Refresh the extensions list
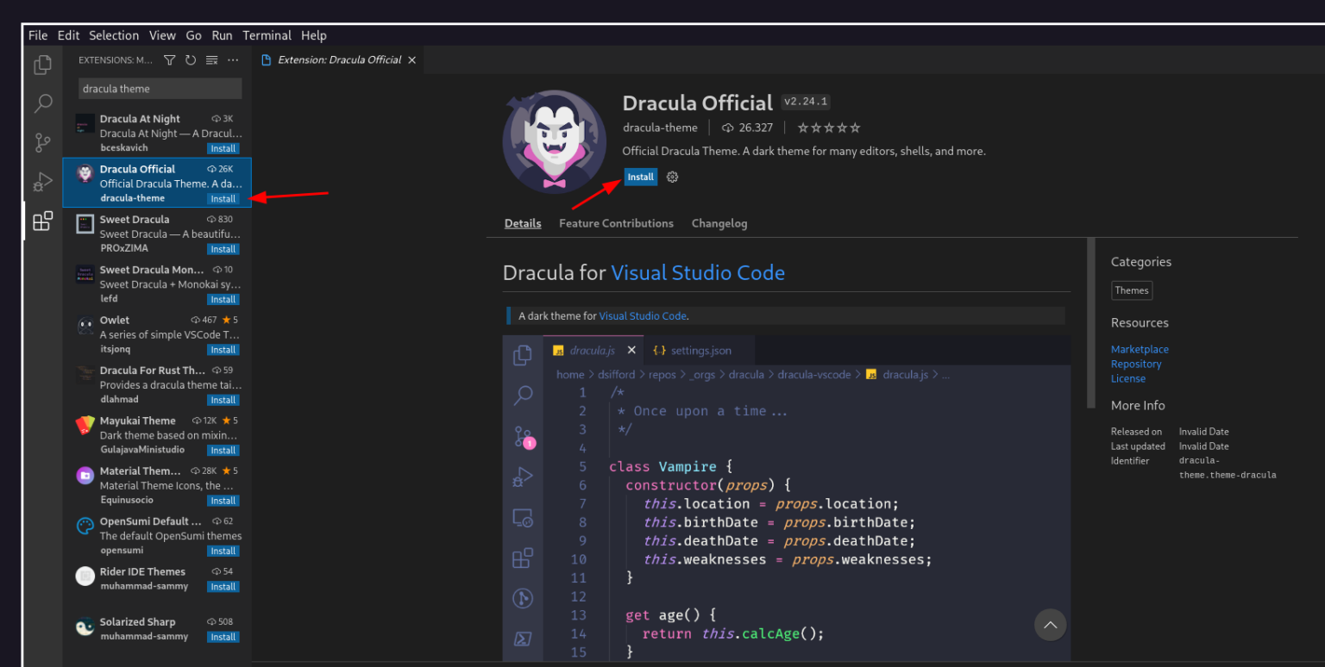This screenshot has width=1325, height=667. click(191, 59)
